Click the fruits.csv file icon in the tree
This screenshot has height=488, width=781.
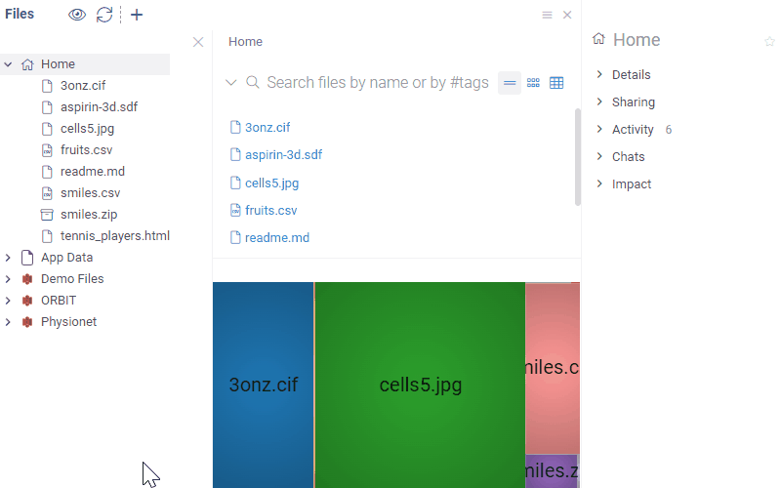point(47,150)
